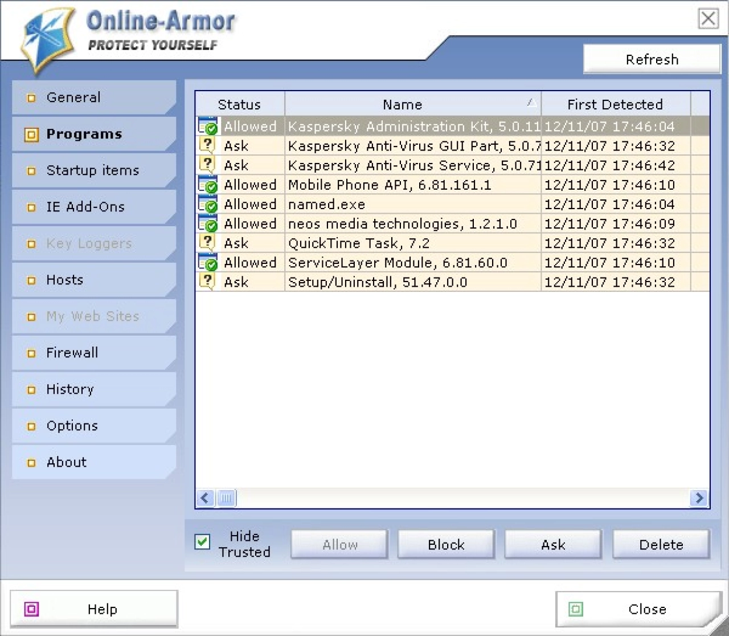Click the Allow button

(340, 545)
